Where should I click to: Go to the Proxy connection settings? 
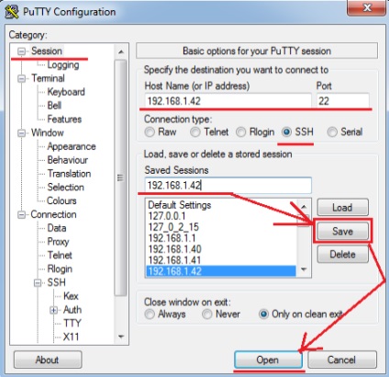(58, 242)
